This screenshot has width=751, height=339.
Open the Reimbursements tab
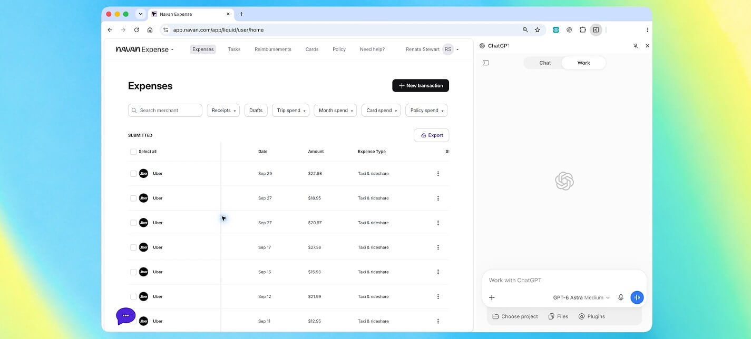(273, 49)
